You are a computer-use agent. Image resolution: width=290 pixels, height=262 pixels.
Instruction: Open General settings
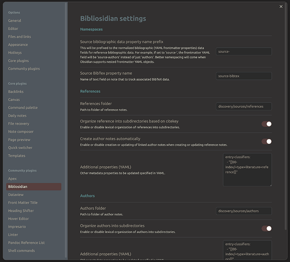[15, 20]
